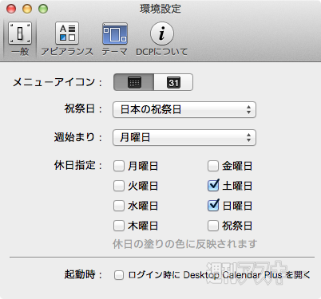
Task: Open the 祝祭日 holiday dropdown
Action: 184,109
